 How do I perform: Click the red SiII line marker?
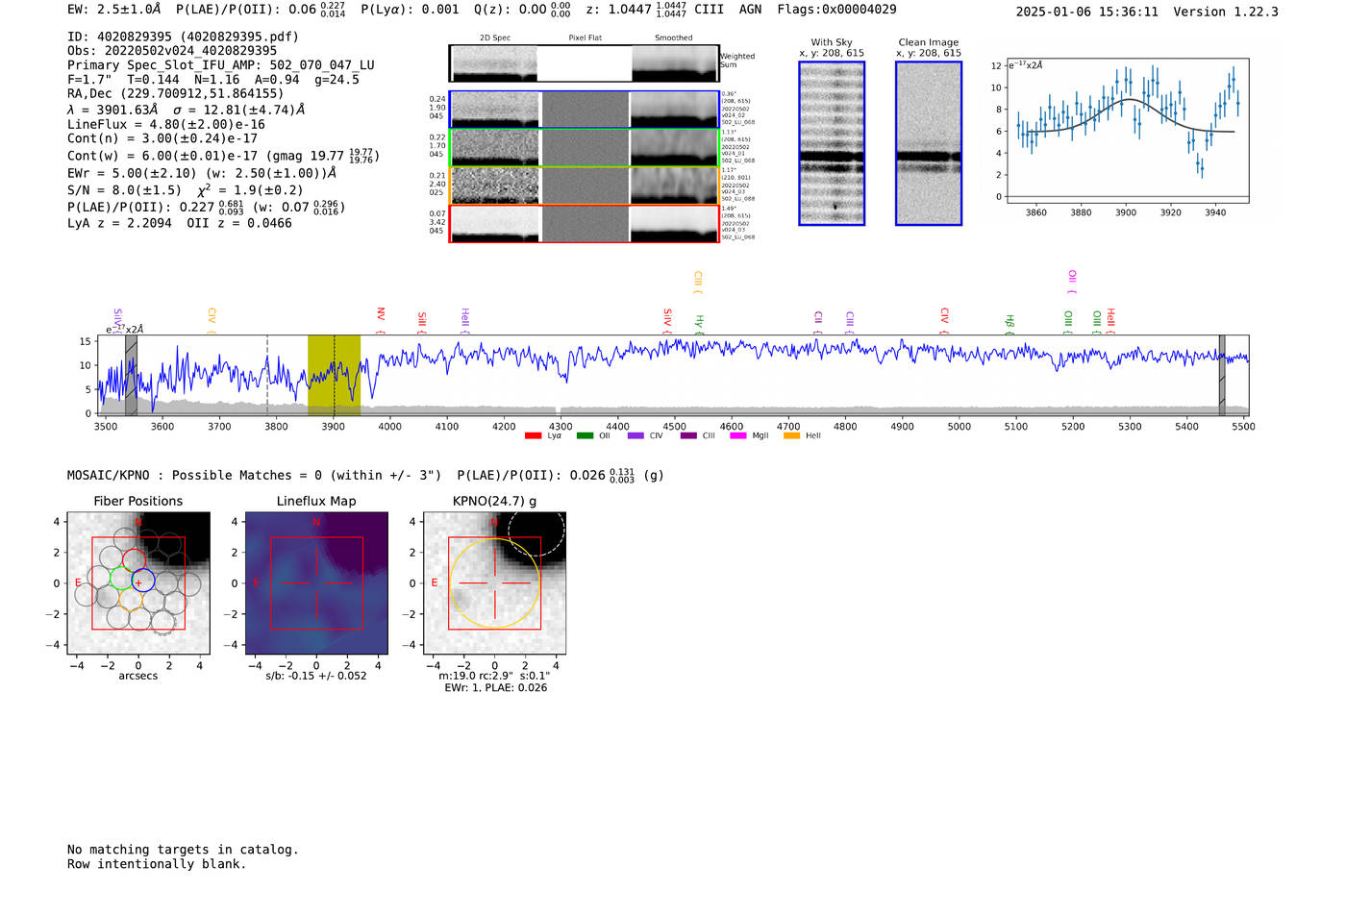pos(421,322)
